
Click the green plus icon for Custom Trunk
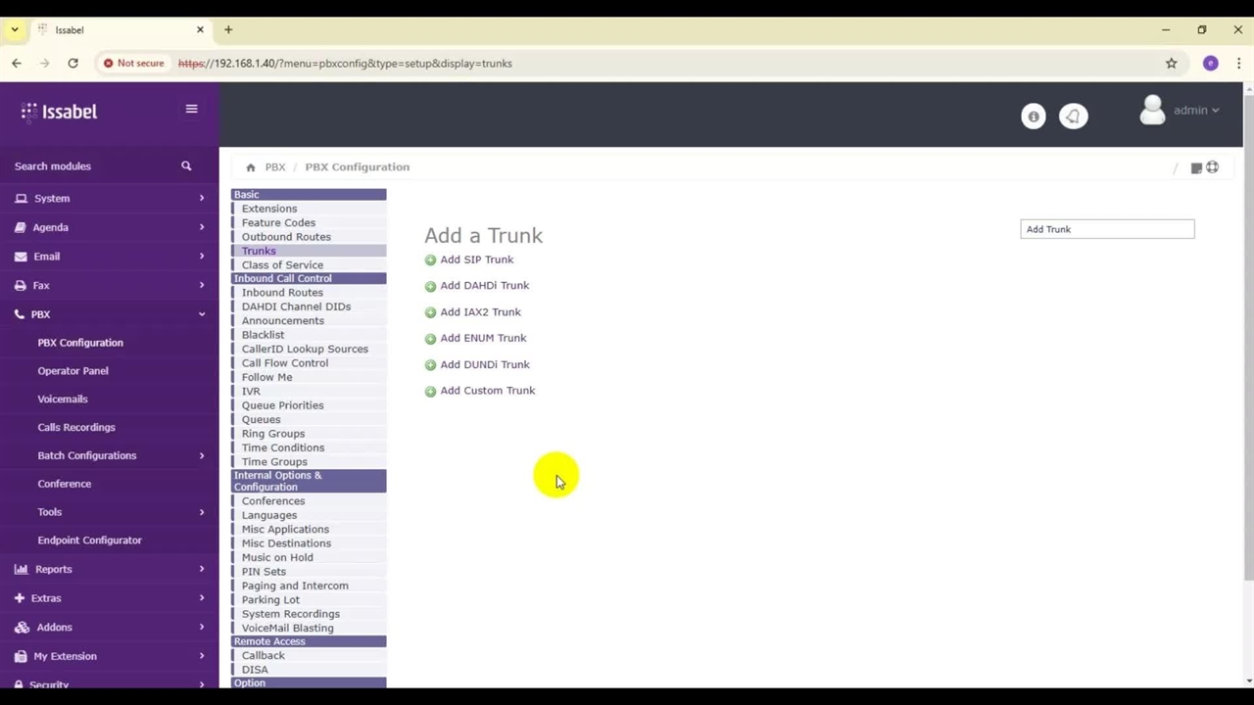430,391
